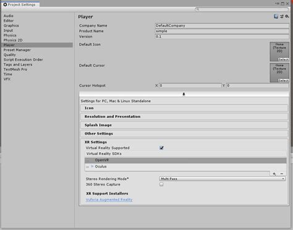Click the Version input field
This screenshot has height=230, width=293.
[222, 36]
